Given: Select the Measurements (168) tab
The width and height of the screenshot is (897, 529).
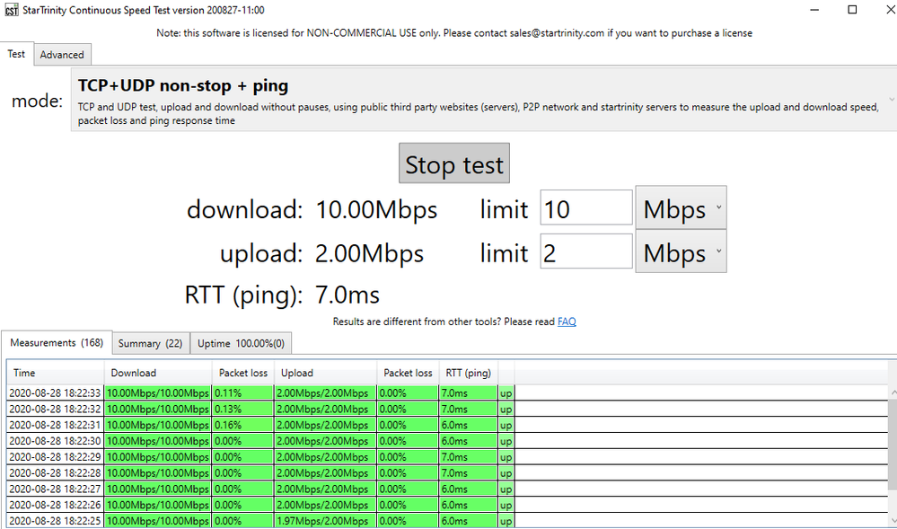Looking at the screenshot, I should [x=57, y=343].
